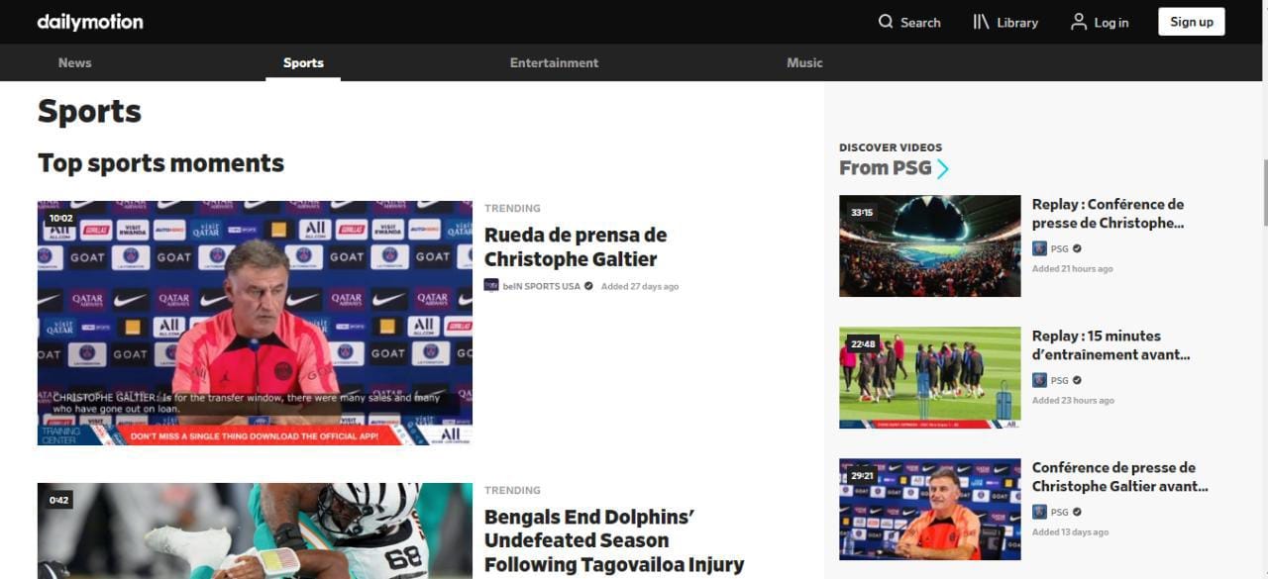The image size is (1268, 579).
Task: Open Conférence de presse de Christophe Galtier avant title
Action: click(x=1119, y=477)
